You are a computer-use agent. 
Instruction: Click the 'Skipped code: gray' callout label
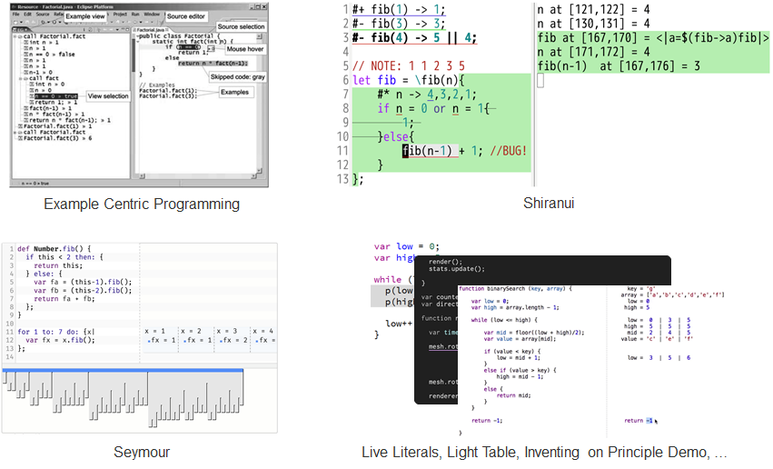click(238, 77)
